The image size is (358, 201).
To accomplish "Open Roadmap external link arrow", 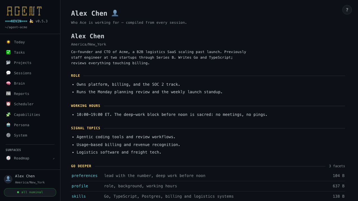I will coord(54,159).
